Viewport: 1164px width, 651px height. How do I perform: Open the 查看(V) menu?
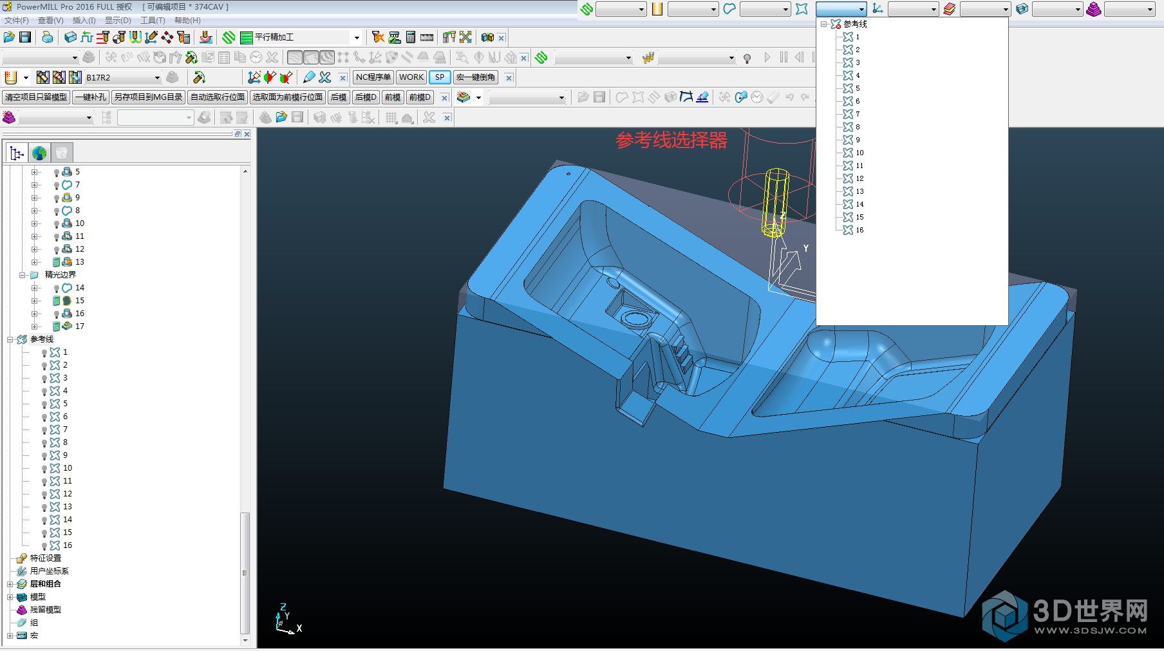(x=51, y=21)
